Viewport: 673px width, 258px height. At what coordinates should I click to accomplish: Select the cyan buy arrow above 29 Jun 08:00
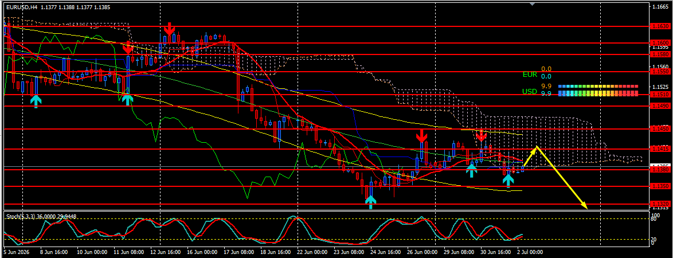[x=472, y=170]
